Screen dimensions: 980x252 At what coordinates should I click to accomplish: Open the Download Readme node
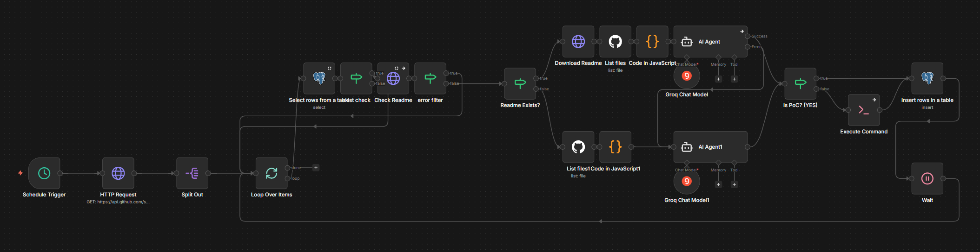[578, 42]
